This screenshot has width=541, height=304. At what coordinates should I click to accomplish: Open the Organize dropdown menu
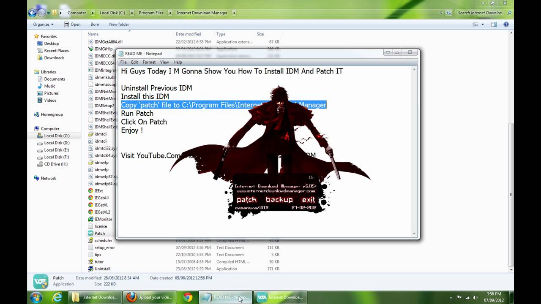pyautogui.click(x=43, y=24)
